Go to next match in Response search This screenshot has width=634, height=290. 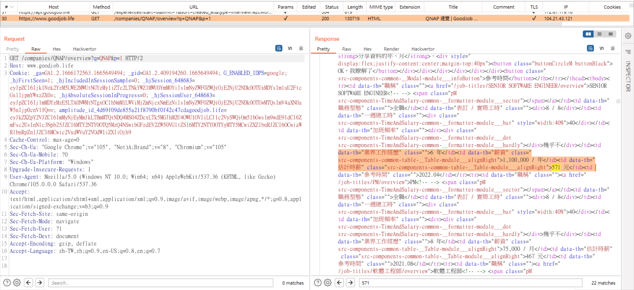(350, 283)
